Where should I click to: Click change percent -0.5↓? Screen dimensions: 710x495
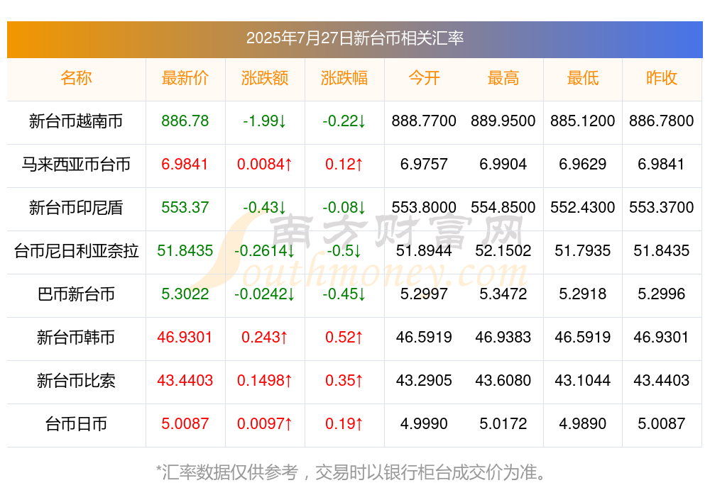click(344, 250)
